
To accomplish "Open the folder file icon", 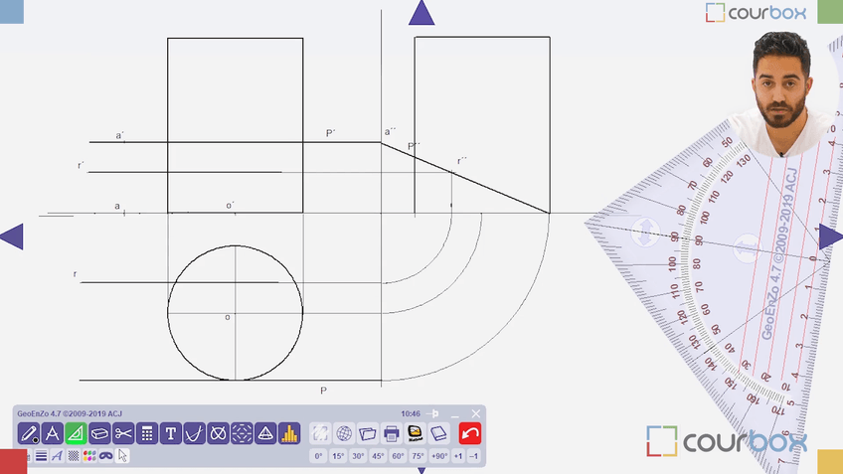I will point(368,433).
